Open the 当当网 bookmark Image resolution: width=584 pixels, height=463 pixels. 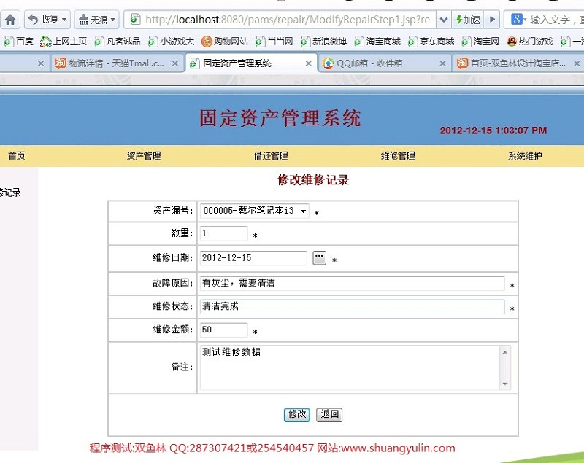pyautogui.click(x=274, y=42)
